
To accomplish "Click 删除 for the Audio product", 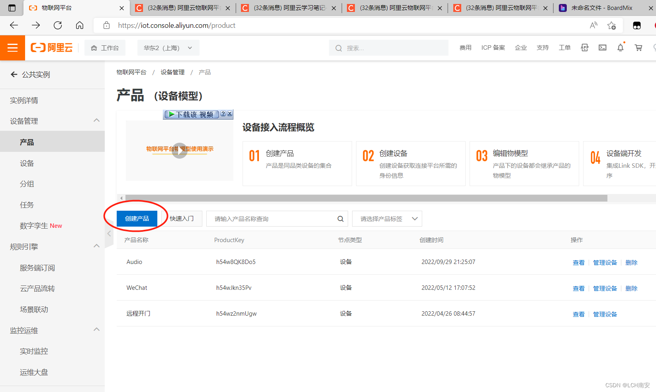I will (631, 262).
